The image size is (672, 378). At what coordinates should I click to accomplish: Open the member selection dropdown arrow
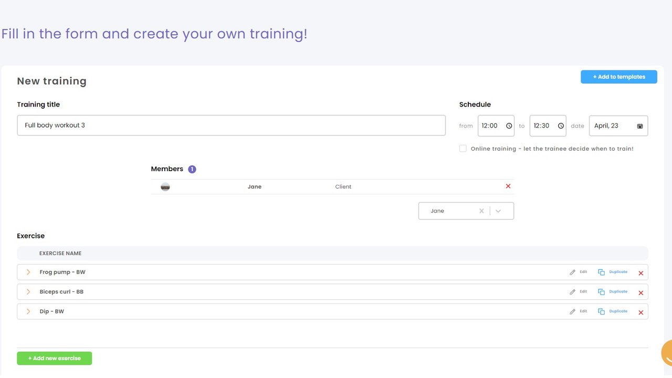[498, 211]
